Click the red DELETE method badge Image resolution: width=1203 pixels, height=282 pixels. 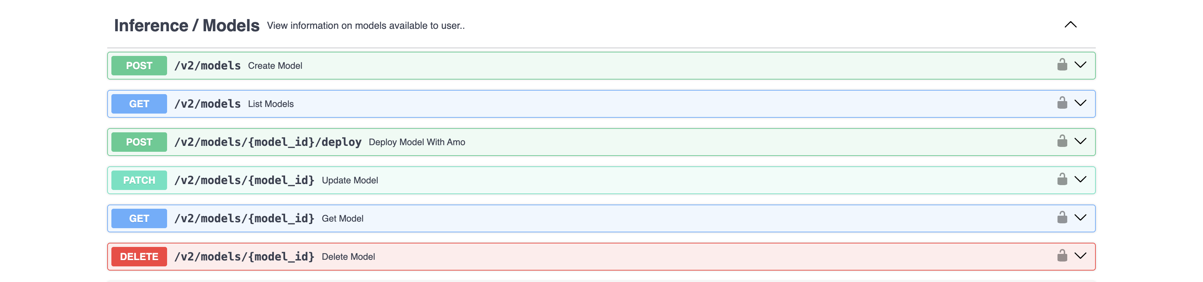pos(139,257)
